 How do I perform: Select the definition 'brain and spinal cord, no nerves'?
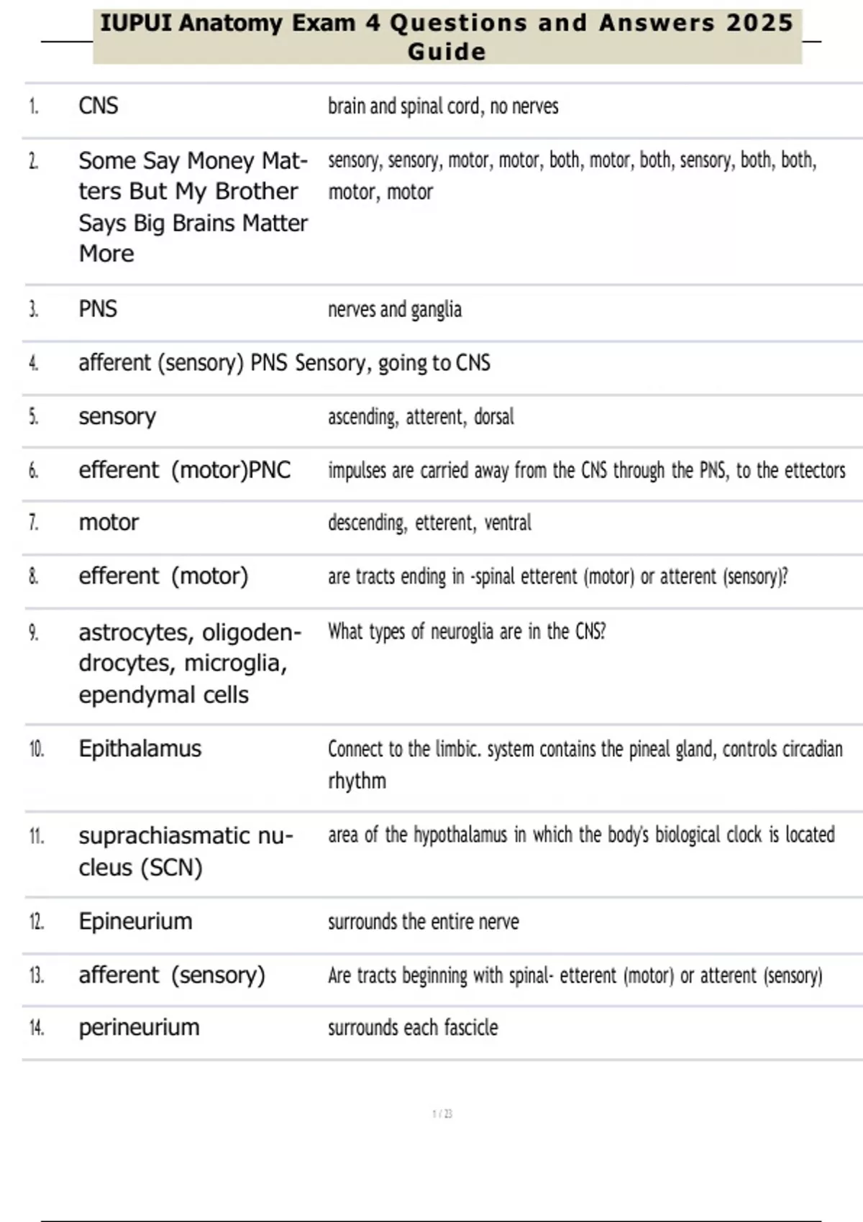coord(443,106)
